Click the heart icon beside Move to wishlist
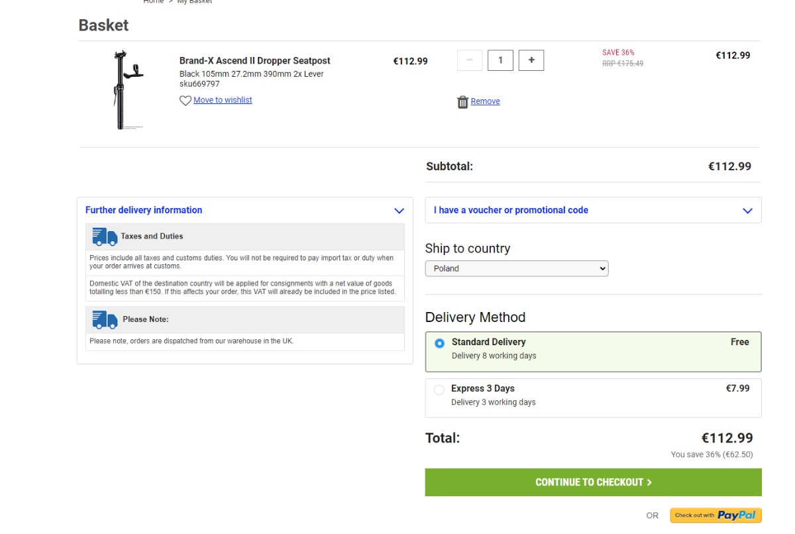The height and width of the screenshot is (534, 795). coord(185,101)
